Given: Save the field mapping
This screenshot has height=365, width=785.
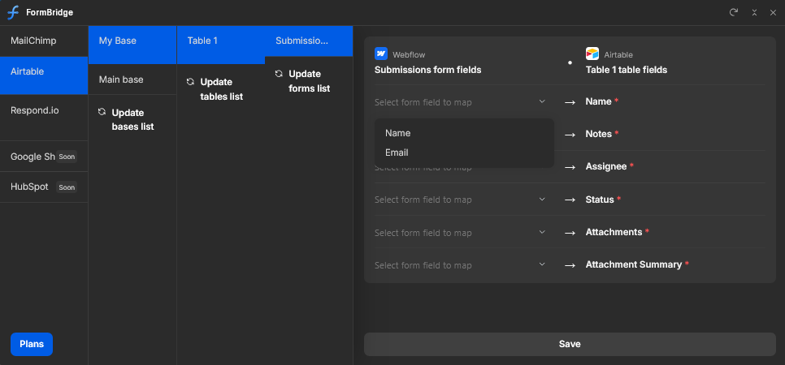Looking at the screenshot, I should tap(570, 344).
